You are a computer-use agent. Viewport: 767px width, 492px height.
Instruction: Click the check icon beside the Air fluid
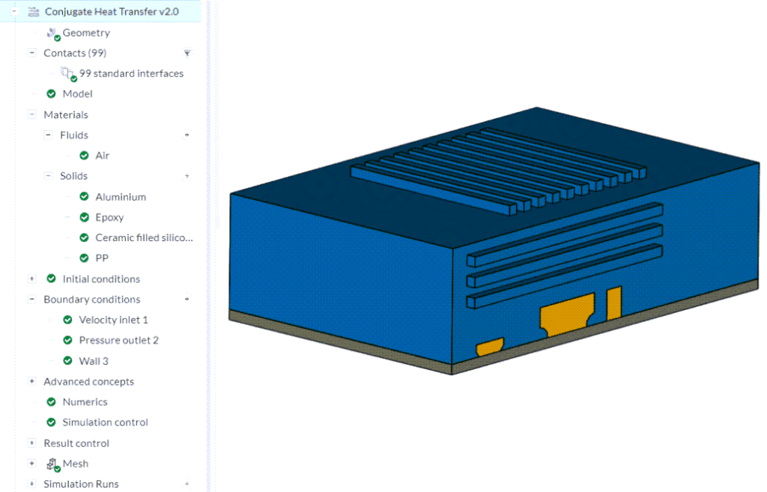point(85,155)
